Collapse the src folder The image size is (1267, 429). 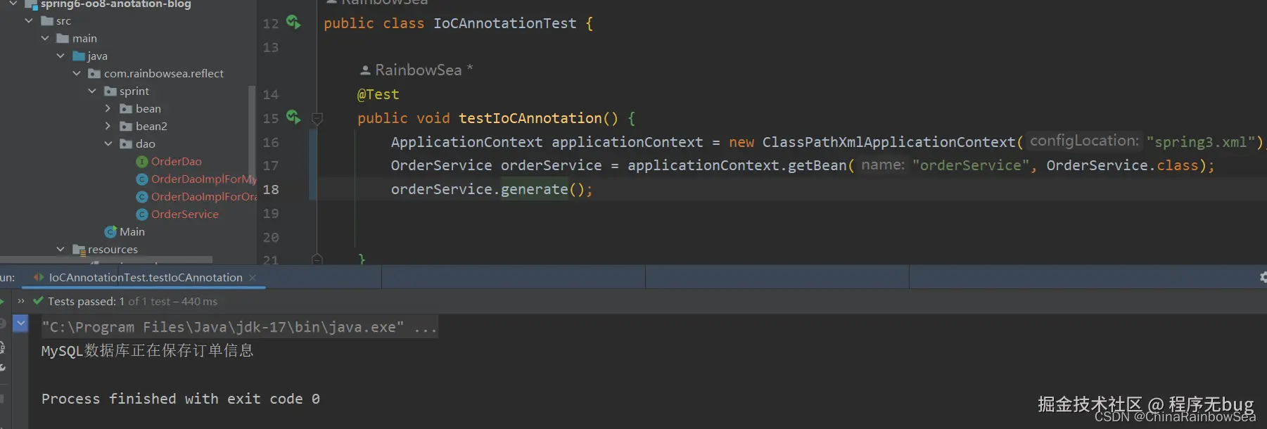[x=29, y=21]
